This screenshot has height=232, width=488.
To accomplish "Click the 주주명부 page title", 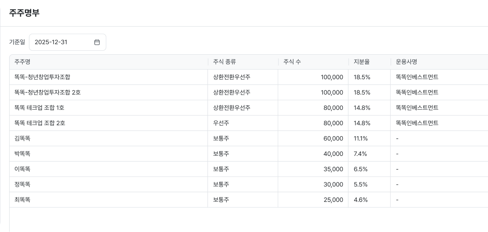I will pos(24,13).
